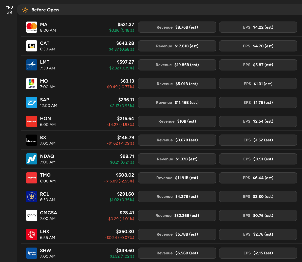Select the Blackstone BX logo
This screenshot has width=302, height=262.
pyautogui.click(x=32, y=140)
